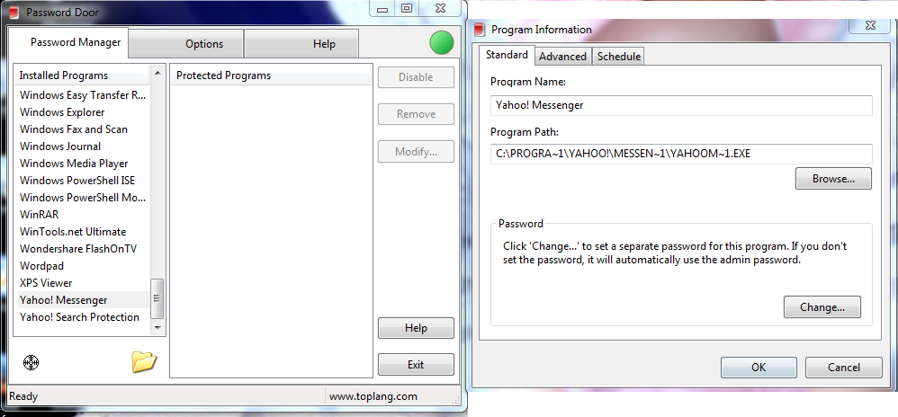Image resolution: width=898 pixels, height=417 pixels.
Task: Click the crosshair target finder icon
Action: [x=31, y=362]
